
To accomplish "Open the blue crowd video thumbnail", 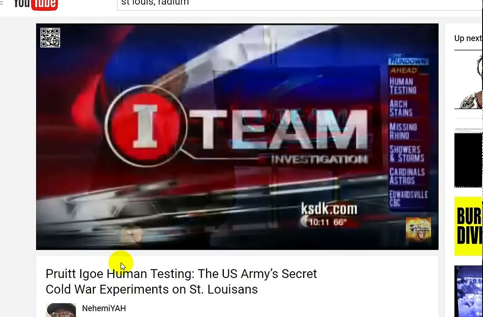I will click(468, 291).
